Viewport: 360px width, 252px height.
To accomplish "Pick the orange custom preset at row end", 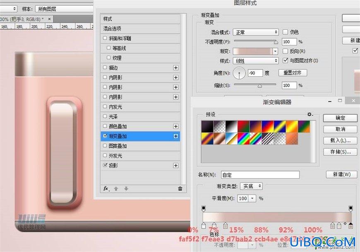I will coord(292,139).
